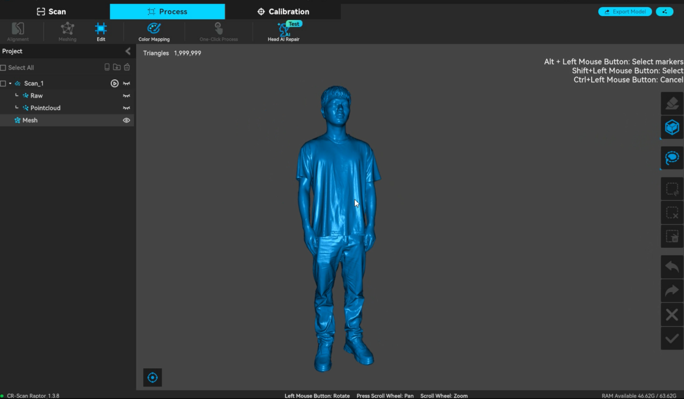This screenshot has height=399, width=684.
Task: Click the undo arrow in right sidebar
Action: [672, 267]
